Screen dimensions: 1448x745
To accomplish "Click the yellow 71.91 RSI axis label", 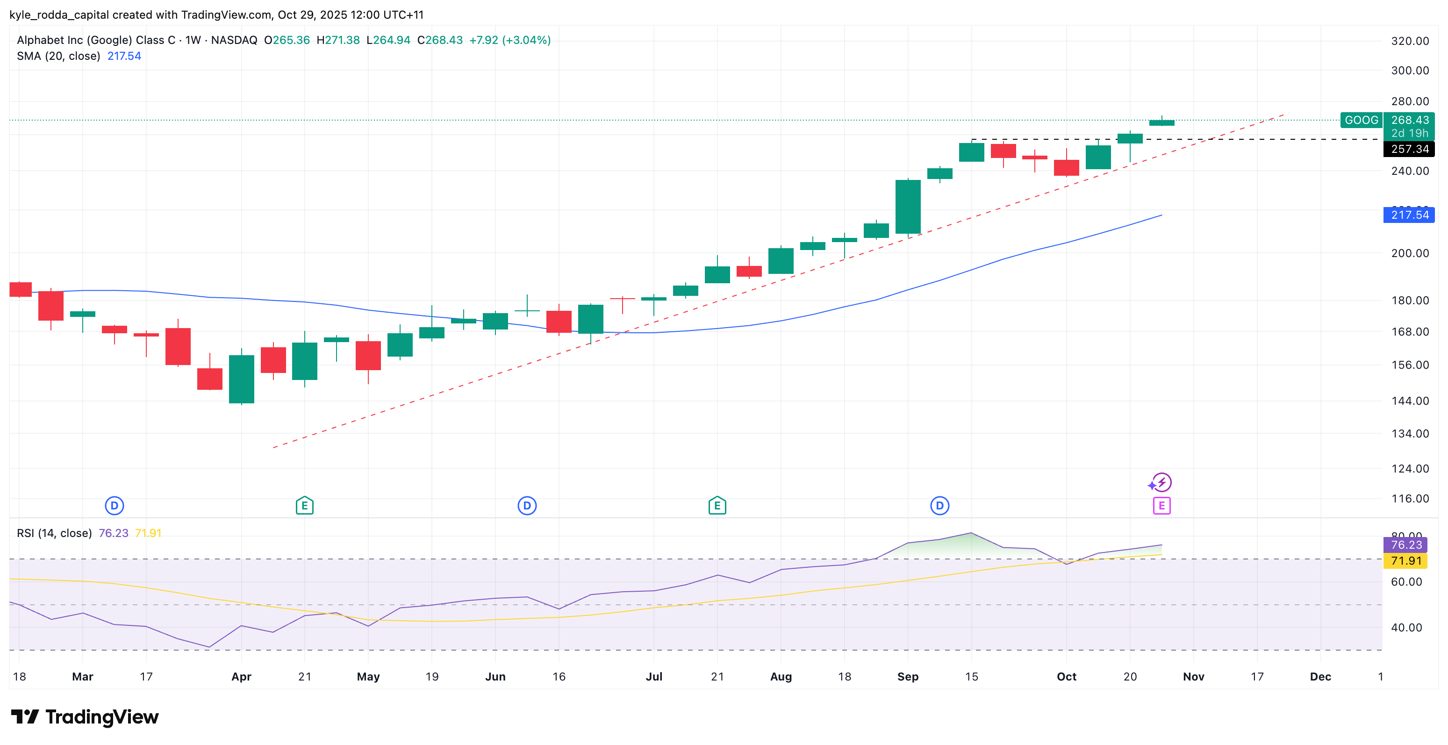I will [1405, 560].
